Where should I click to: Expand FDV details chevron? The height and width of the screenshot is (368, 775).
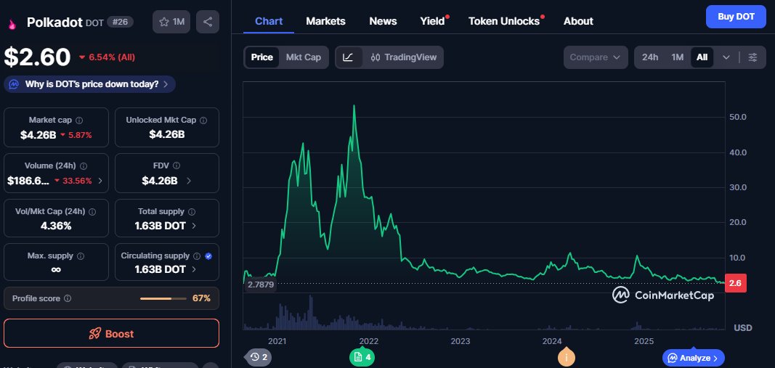click(189, 181)
